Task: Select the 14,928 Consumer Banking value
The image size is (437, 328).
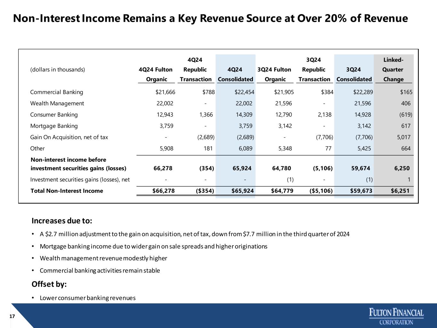Action: [362, 115]
